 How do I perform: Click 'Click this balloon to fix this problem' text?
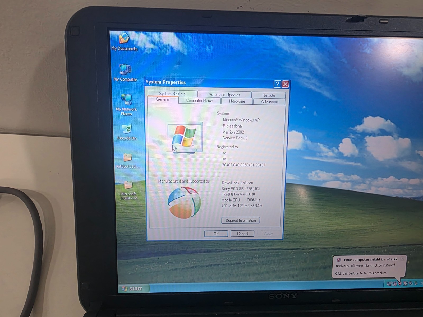pyautogui.click(x=361, y=273)
